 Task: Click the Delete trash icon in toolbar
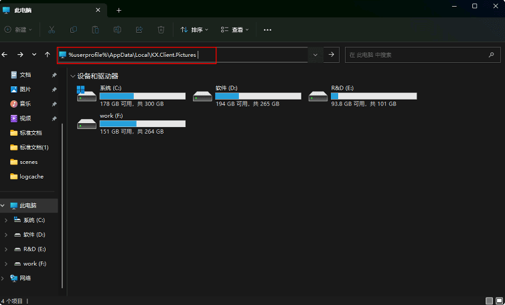pos(161,29)
